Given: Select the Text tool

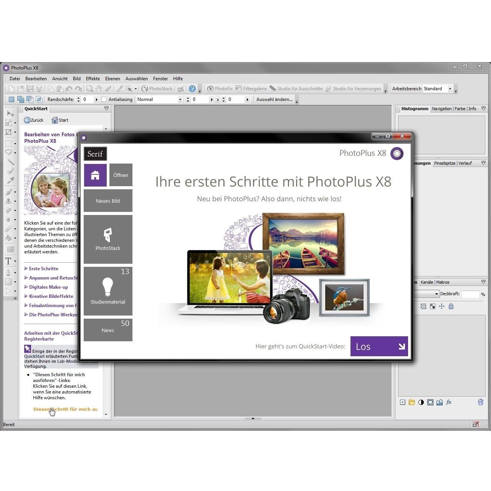Looking at the screenshot, I should click(8, 261).
